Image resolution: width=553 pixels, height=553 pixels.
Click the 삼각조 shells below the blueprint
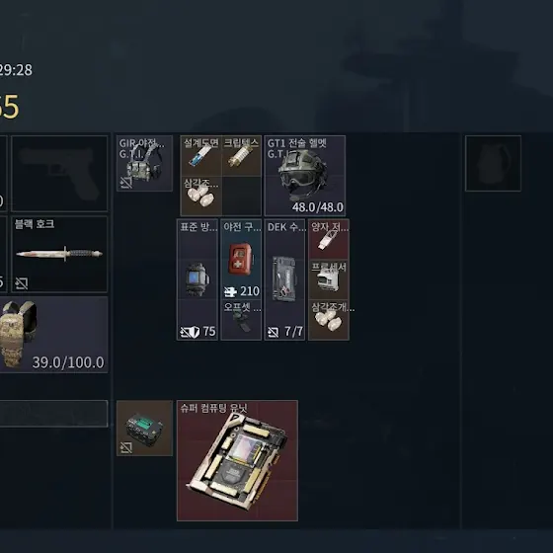pos(201,196)
